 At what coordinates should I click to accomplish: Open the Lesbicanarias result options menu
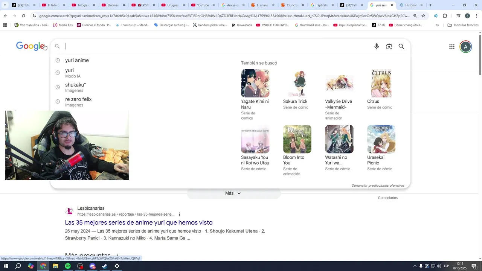[179, 214]
